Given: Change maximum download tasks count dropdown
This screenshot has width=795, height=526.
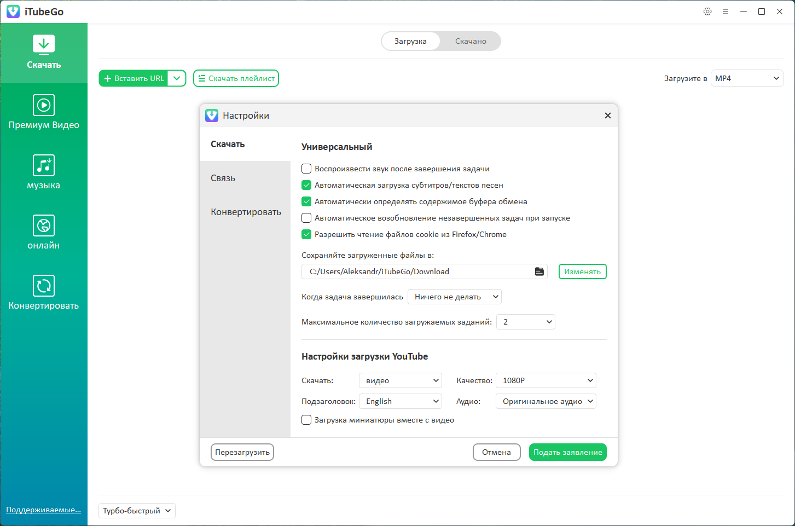Looking at the screenshot, I should pos(526,322).
